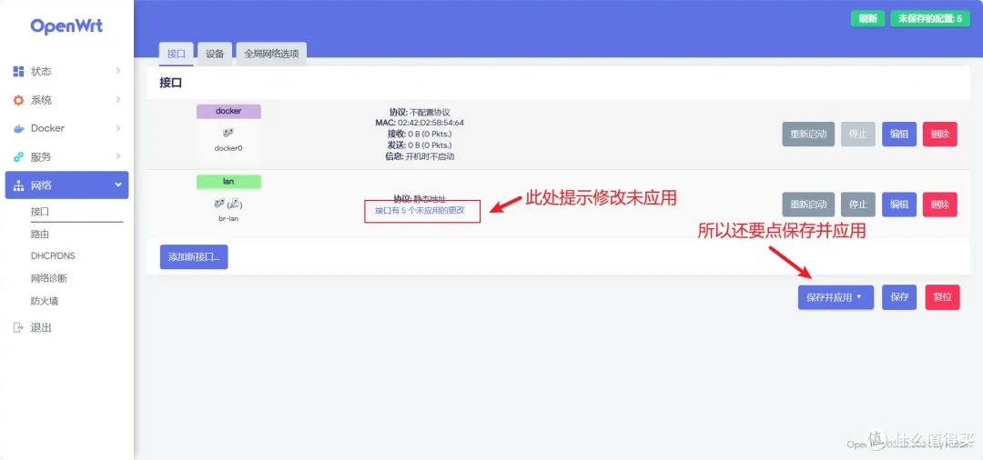Screen dimensions: 983x460
Task: Click the br-lan bridge device icon
Action: [x=228, y=204]
